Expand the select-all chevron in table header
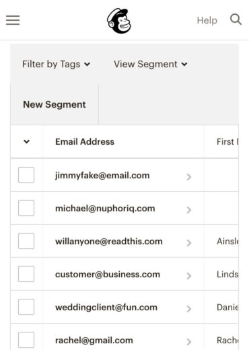Viewport: 249px width, 350px height. [x=26, y=141]
